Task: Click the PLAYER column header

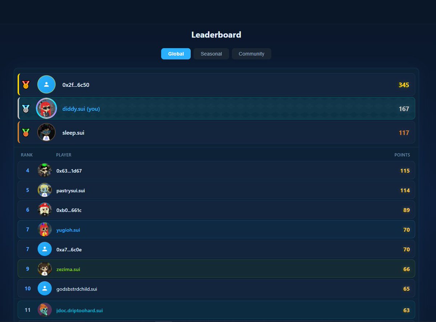Action: [x=64, y=155]
